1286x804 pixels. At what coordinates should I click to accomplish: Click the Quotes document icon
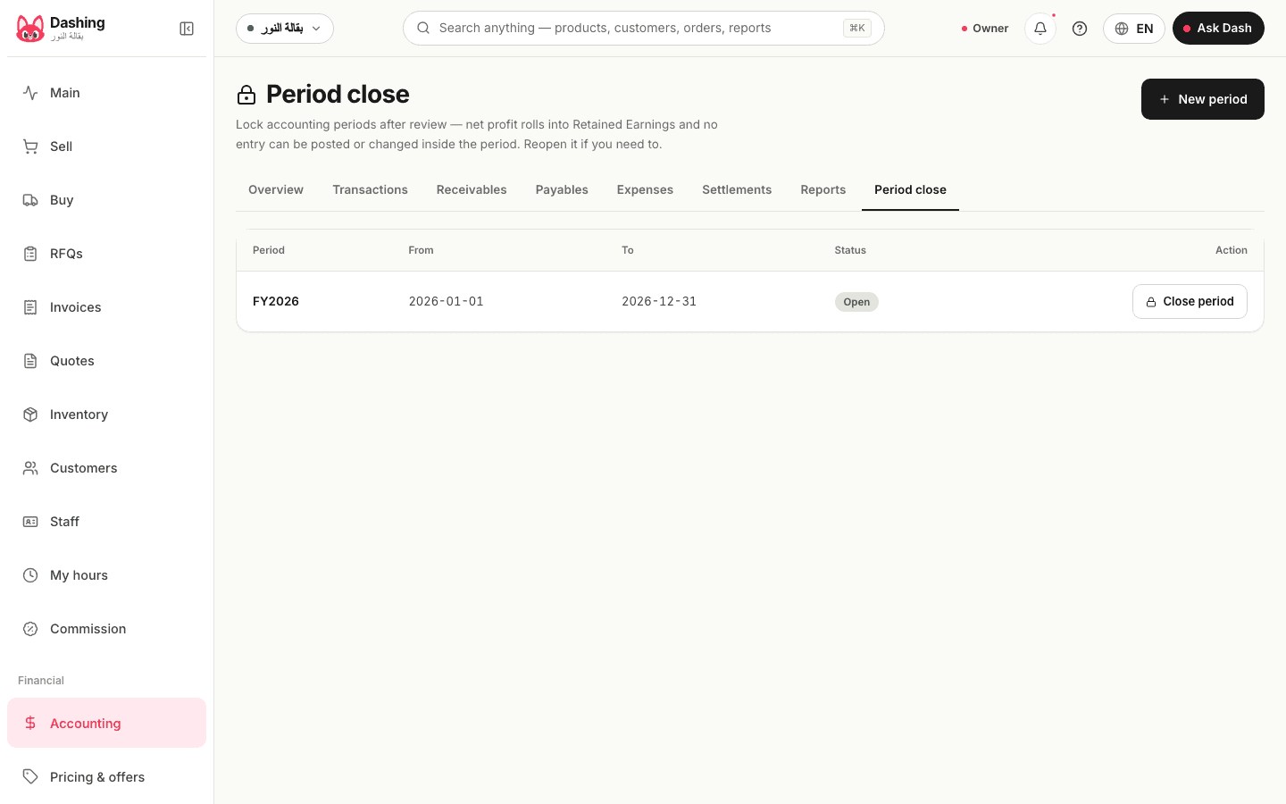tap(30, 361)
